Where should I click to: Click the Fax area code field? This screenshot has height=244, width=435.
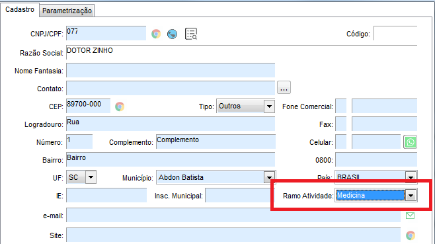tap(341, 124)
